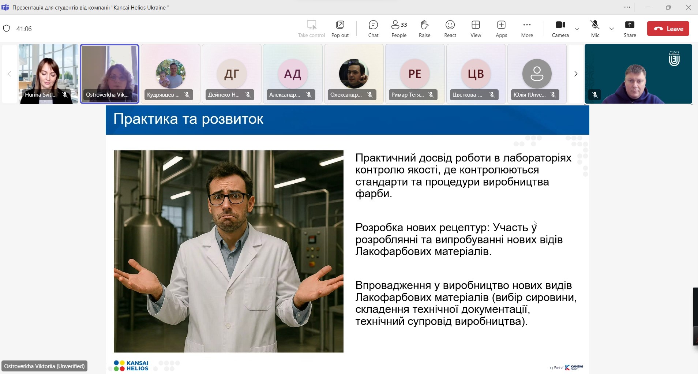Open title bar ellipsis settings menu

(627, 7)
